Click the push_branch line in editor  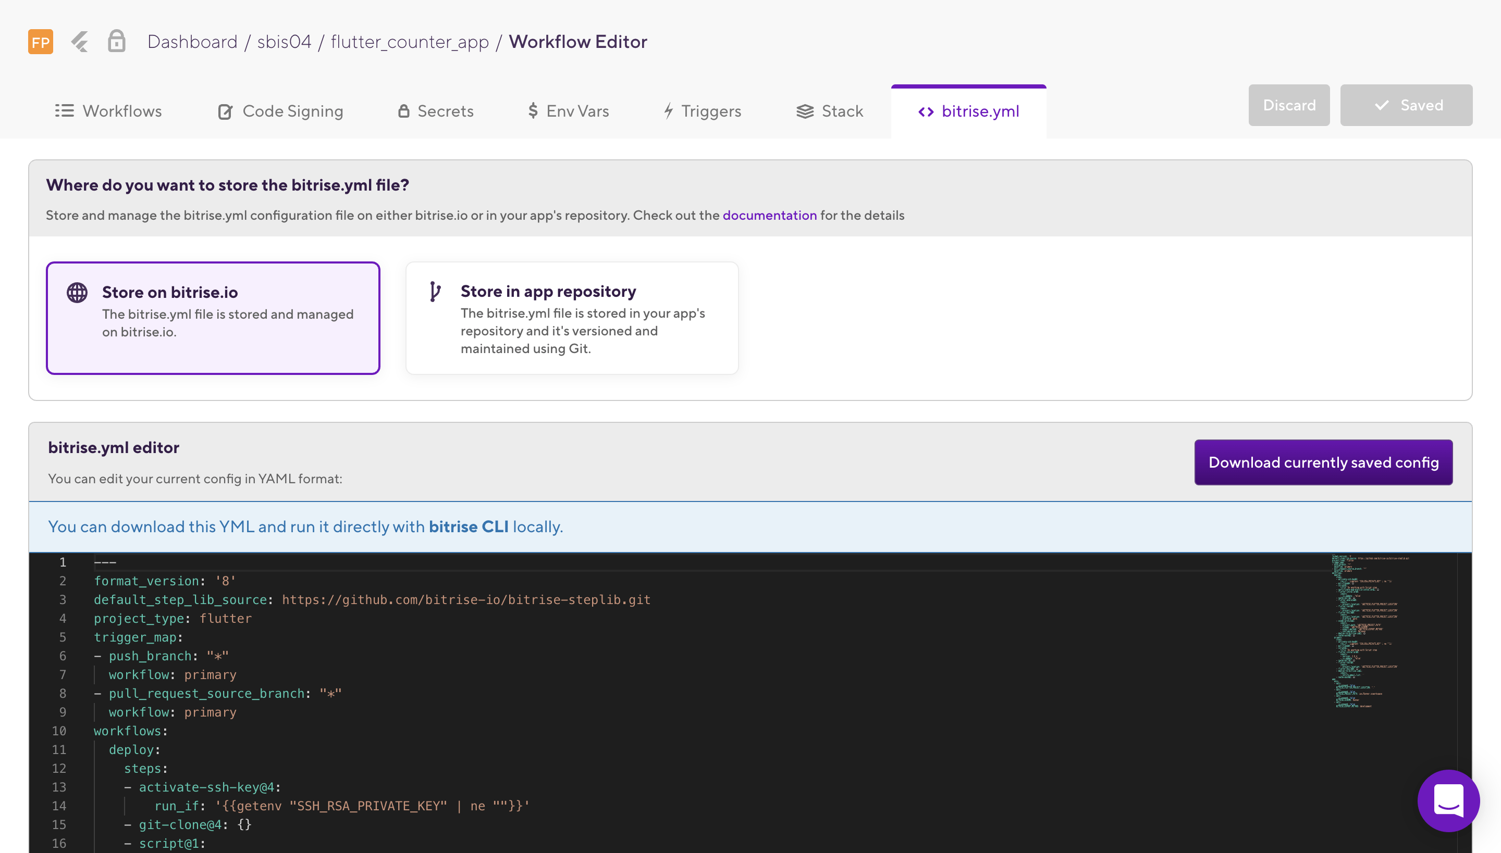161,656
